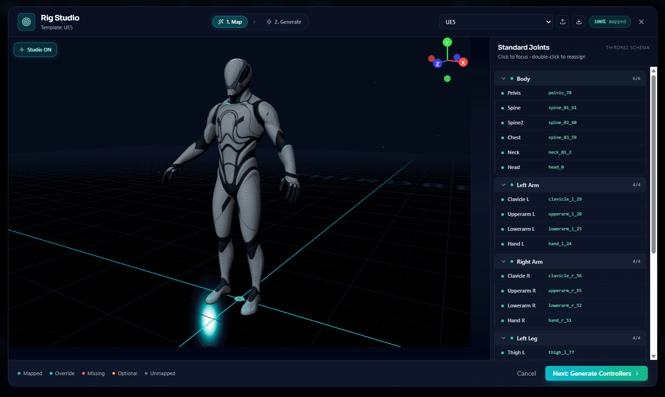Image resolution: width=665 pixels, height=397 pixels.
Task: Select the Upperarm R joint
Action: click(570, 291)
